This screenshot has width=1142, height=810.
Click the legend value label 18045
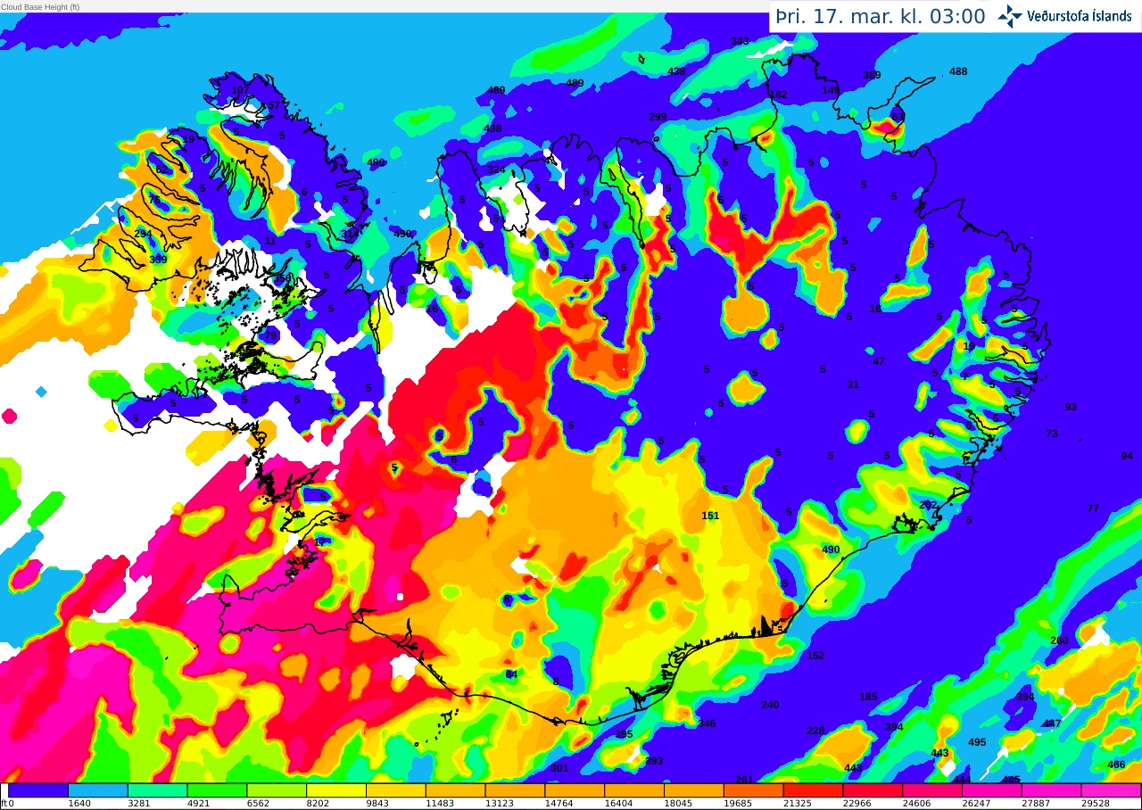[679, 804]
